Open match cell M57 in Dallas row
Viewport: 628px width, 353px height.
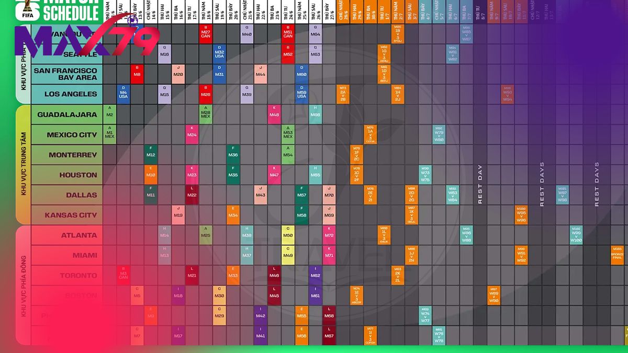coord(301,195)
